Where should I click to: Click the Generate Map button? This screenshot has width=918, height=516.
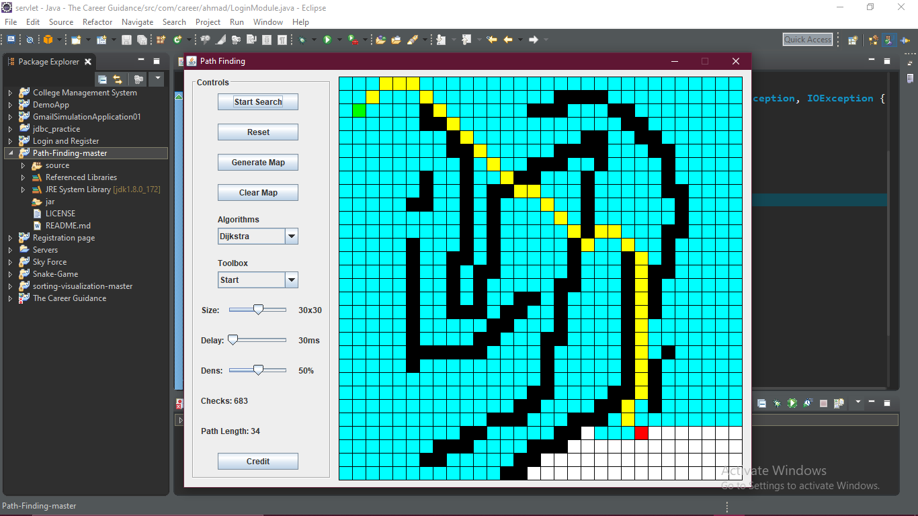(x=258, y=163)
